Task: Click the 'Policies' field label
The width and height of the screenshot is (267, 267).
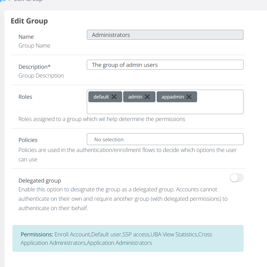Action: tap(28, 140)
